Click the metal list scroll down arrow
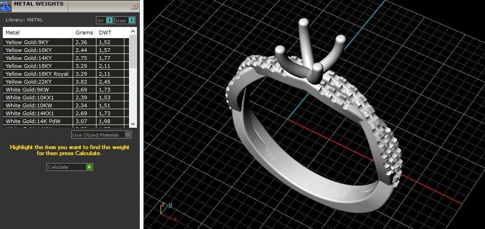This screenshot has width=485, height=229. (x=133, y=124)
